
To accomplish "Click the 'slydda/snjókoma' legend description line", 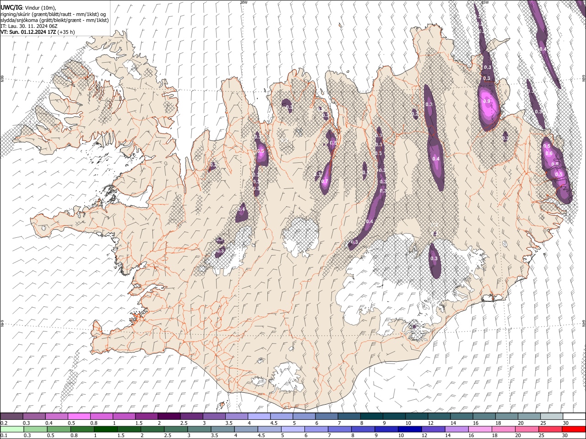I will tap(54, 20).
